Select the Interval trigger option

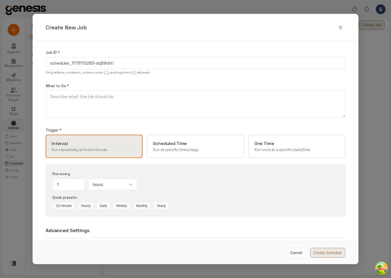(x=94, y=146)
